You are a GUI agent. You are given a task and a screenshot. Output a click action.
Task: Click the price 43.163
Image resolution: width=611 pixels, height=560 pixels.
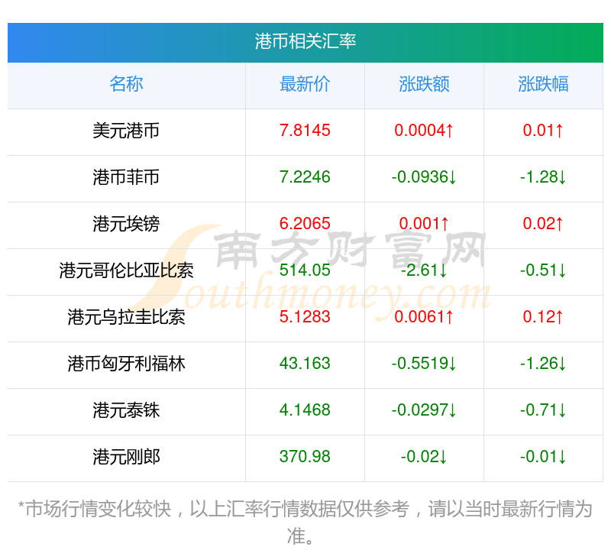(x=305, y=364)
